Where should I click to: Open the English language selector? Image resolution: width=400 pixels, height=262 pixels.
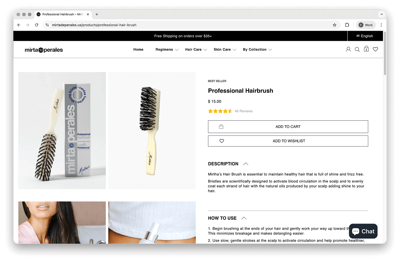point(365,36)
